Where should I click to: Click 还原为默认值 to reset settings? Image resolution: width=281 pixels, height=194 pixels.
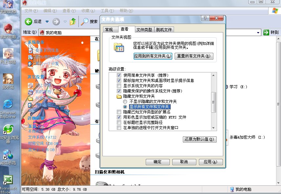tap(200, 139)
